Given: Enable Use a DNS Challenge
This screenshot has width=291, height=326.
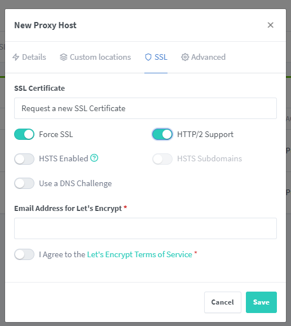Looking at the screenshot, I should (24, 183).
